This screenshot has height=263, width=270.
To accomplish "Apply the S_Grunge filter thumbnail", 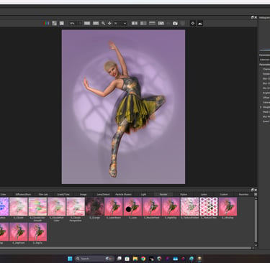I will 94,206.
